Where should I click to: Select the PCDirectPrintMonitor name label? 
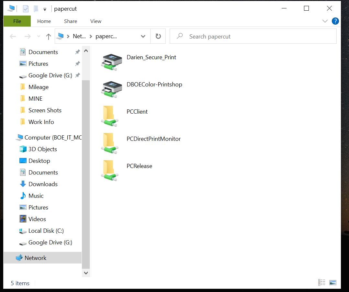153,139
